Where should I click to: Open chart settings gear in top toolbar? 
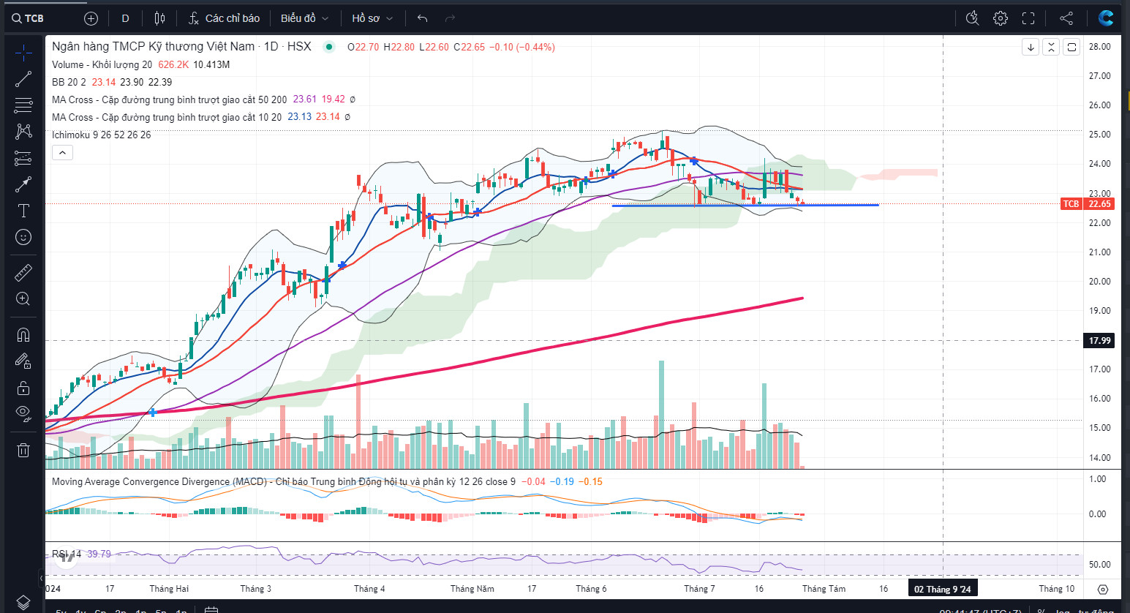coord(1001,18)
